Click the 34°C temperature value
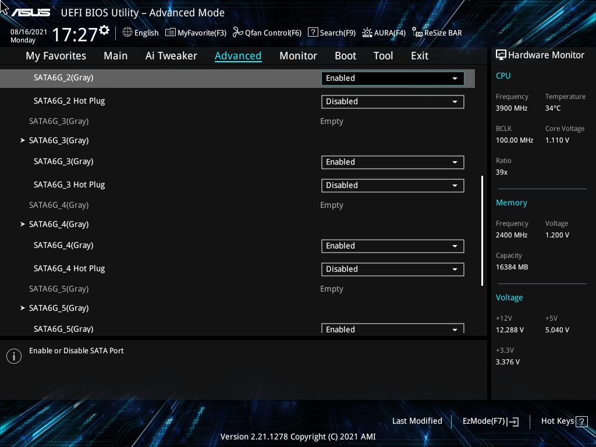The height and width of the screenshot is (447, 596). [x=553, y=108]
